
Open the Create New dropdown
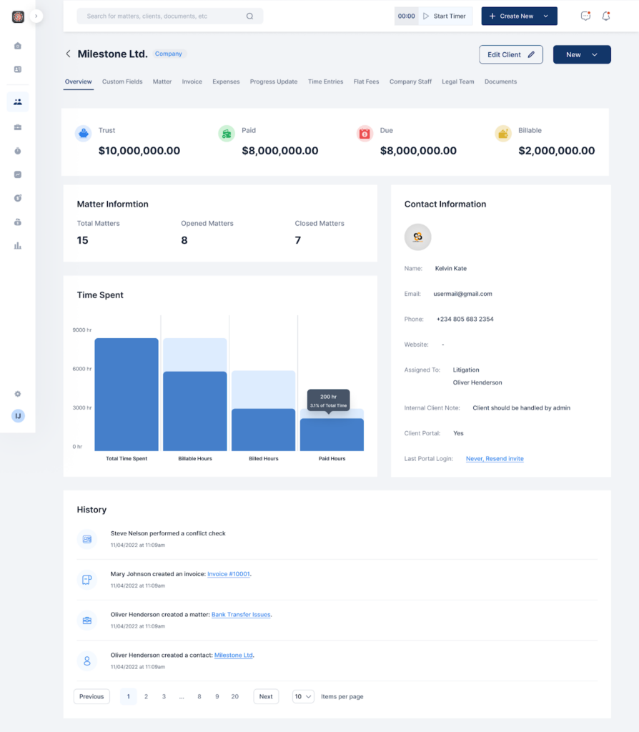[519, 16]
